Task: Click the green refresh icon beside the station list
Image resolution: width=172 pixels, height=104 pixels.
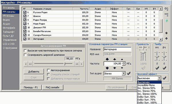Action: pyautogui.click(x=167, y=20)
